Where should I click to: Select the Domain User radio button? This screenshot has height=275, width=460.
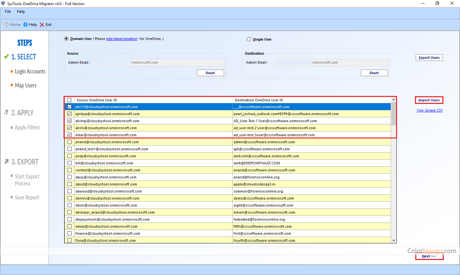pyautogui.click(x=66, y=39)
